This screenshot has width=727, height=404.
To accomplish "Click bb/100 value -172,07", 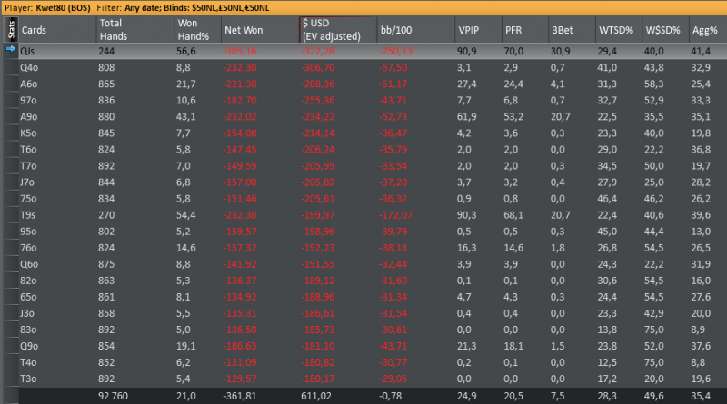I will pyautogui.click(x=395, y=215).
